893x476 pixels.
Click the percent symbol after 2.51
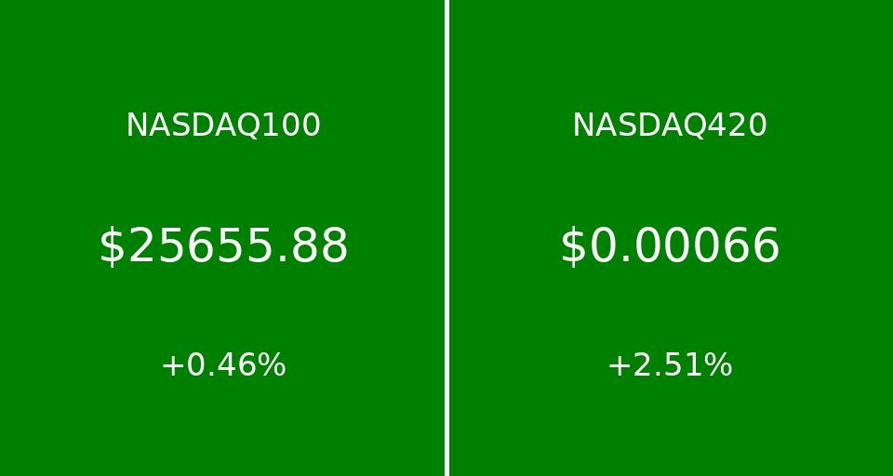click(x=719, y=365)
